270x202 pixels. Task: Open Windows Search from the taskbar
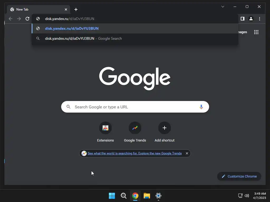pos(123,196)
